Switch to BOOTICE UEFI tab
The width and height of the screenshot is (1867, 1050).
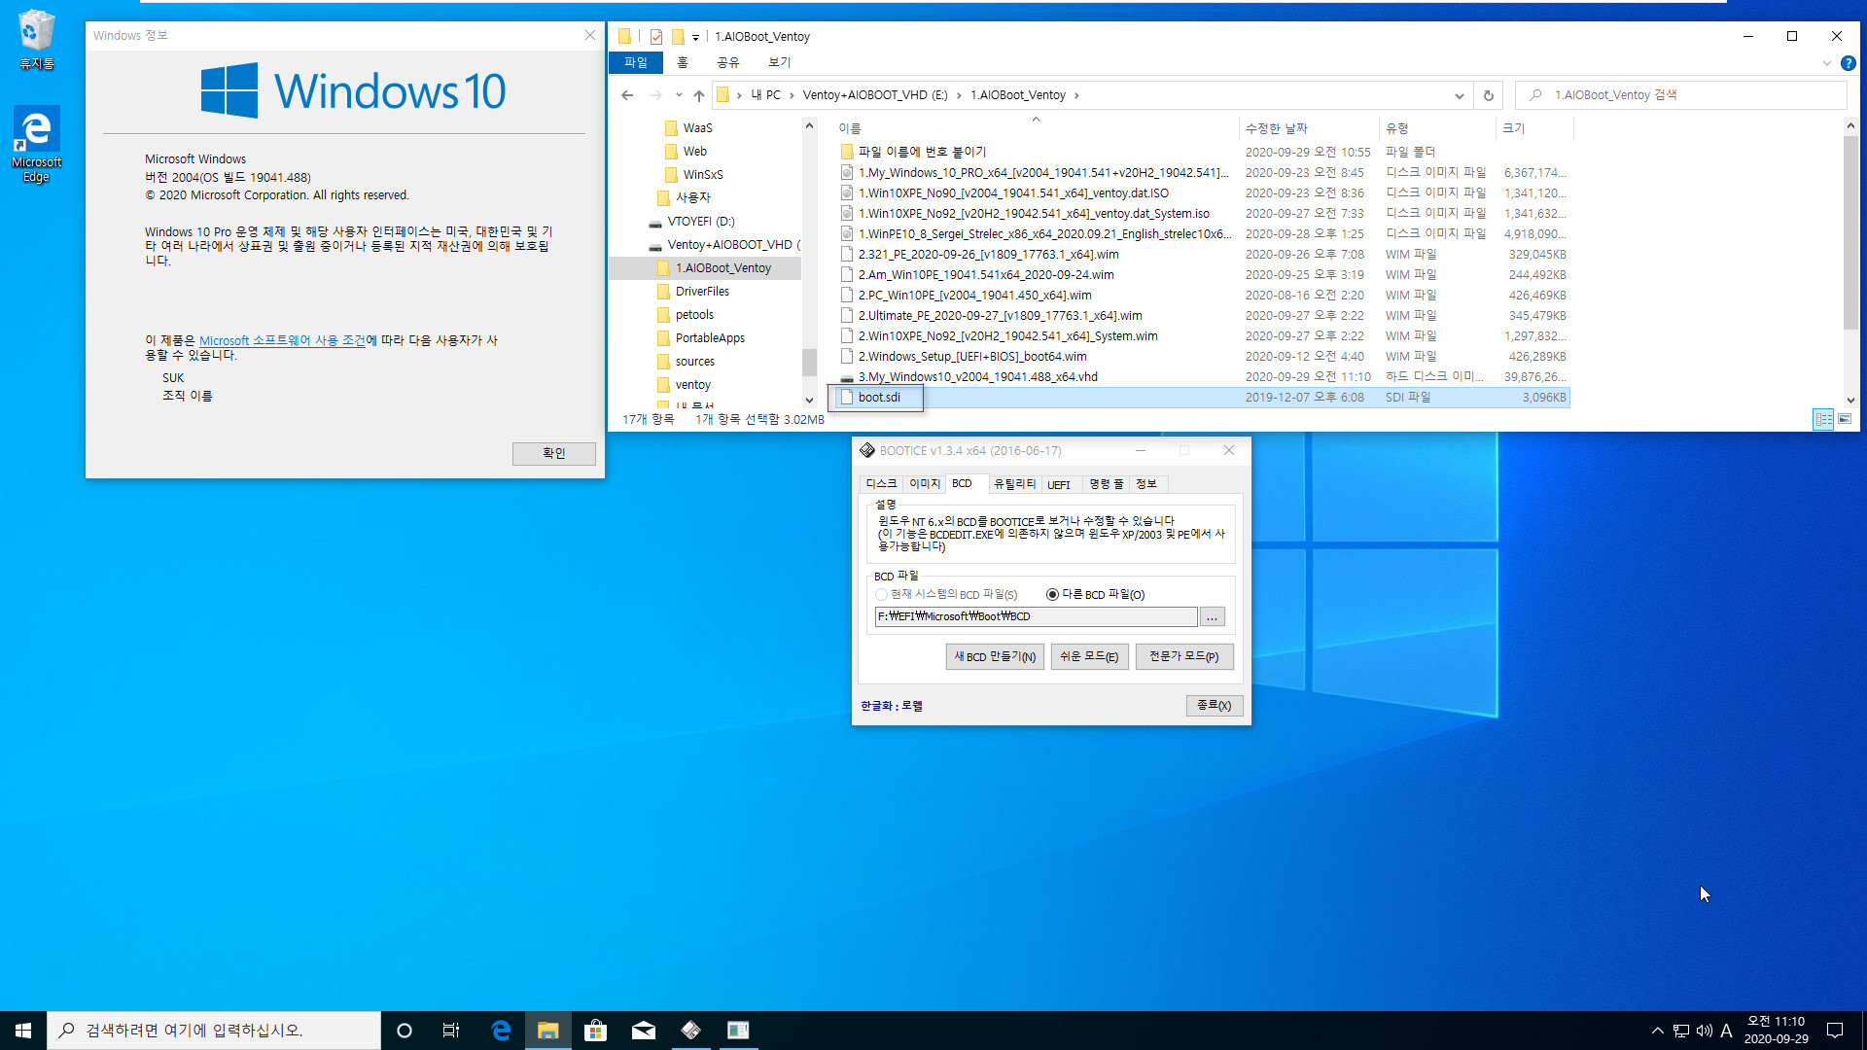pos(1059,484)
